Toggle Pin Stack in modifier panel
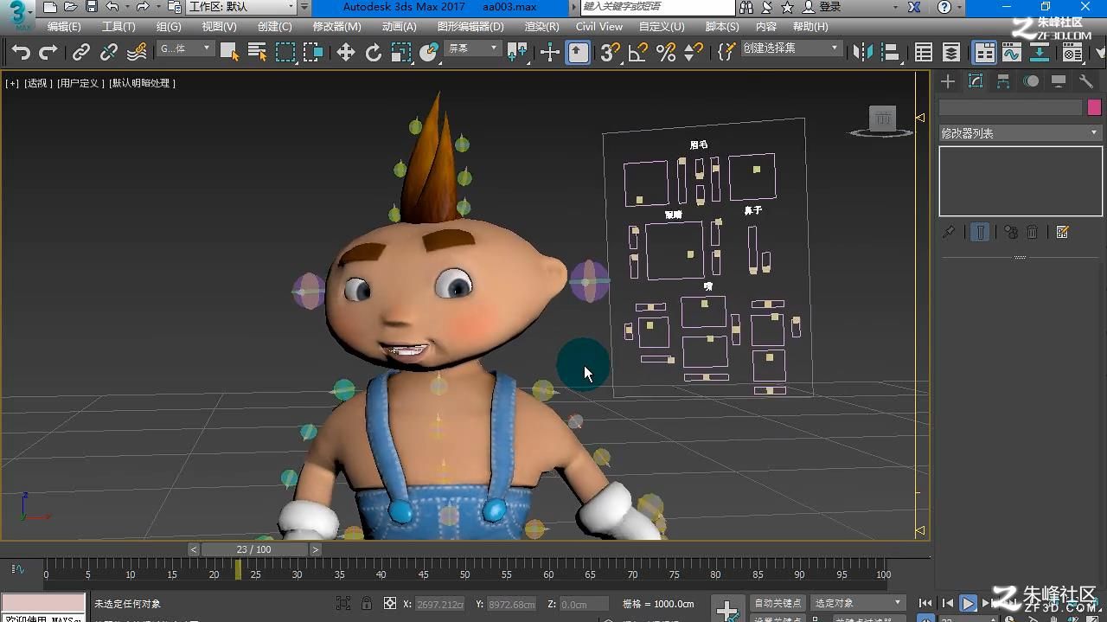 [x=949, y=232]
